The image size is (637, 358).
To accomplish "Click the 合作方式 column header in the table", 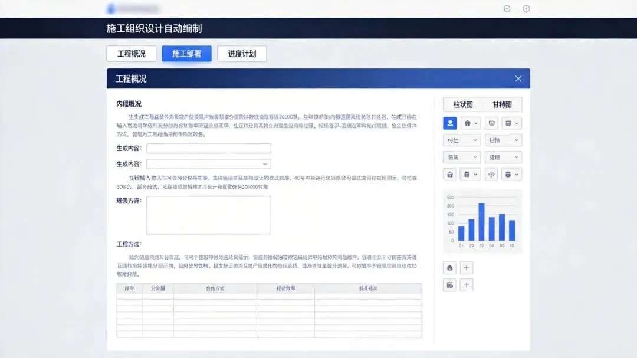I will click(215, 288).
